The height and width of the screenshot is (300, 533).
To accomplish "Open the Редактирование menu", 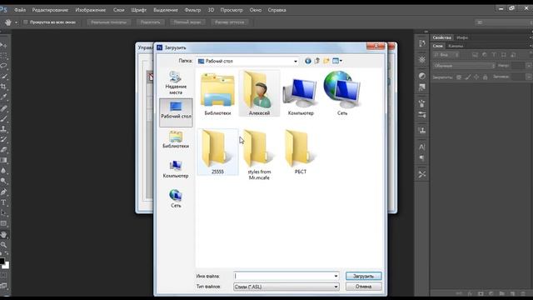I will [x=50, y=10].
